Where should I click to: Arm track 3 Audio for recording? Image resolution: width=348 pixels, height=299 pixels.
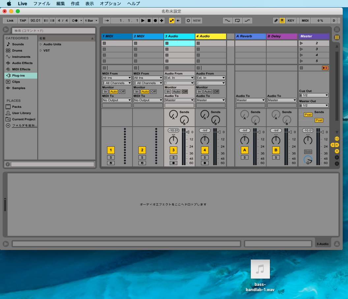(174, 163)
